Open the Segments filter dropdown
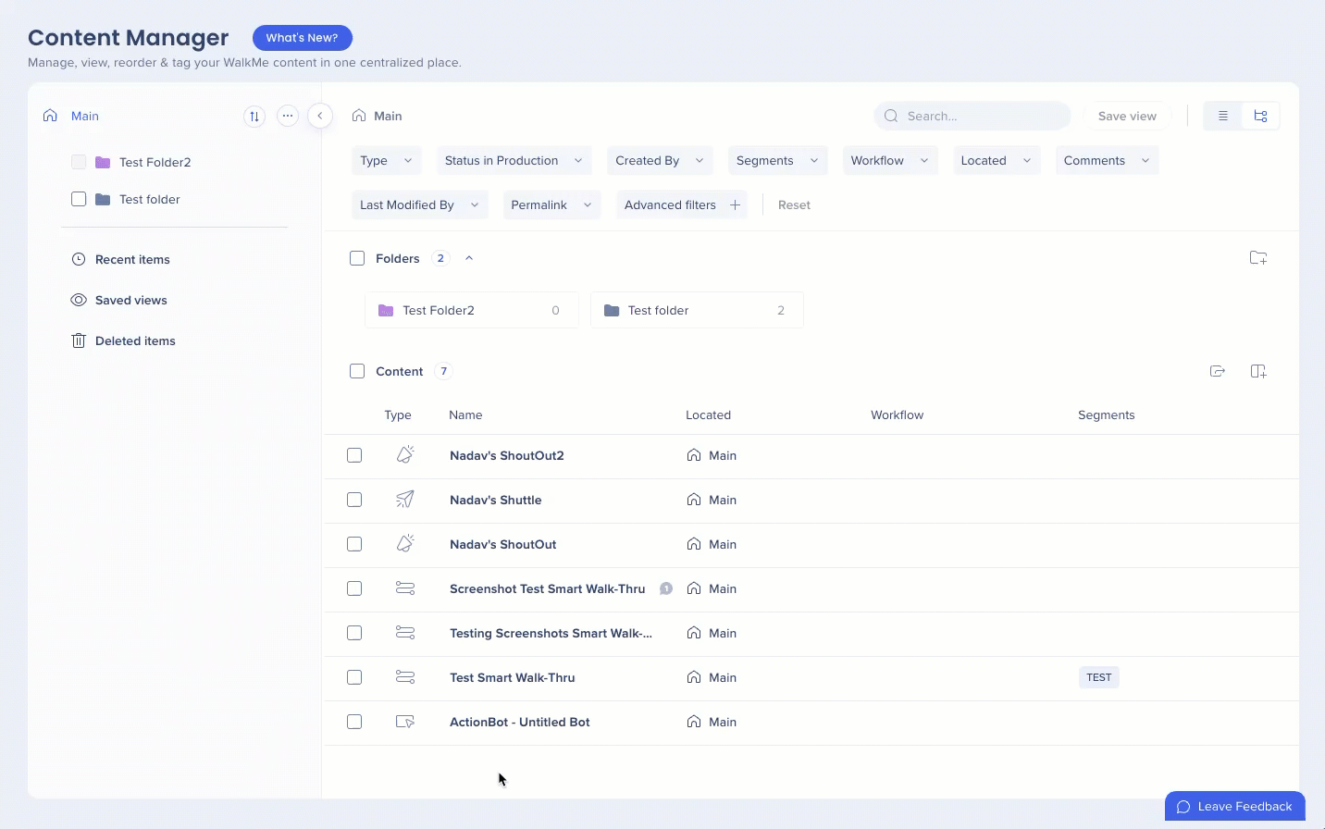The width and height of the screenshot is (1325, 829). 777,160
